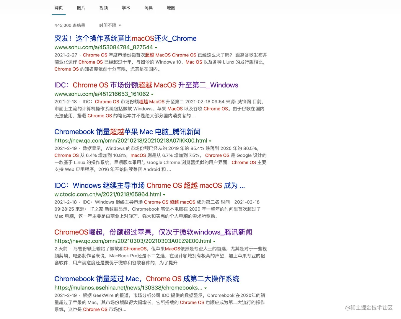Open result ChromeOS崛起，份额超过苹果
Screen dimensions: 401x319
153,232
